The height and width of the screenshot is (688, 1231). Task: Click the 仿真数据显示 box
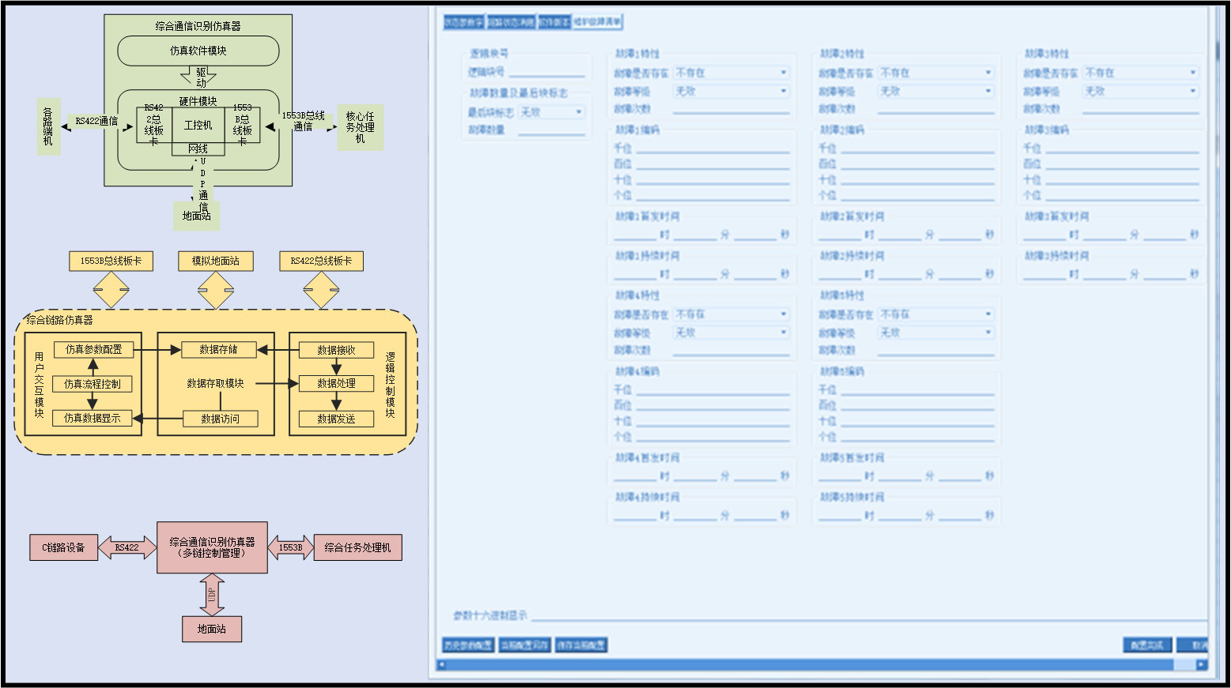click(x=93, y=419)
